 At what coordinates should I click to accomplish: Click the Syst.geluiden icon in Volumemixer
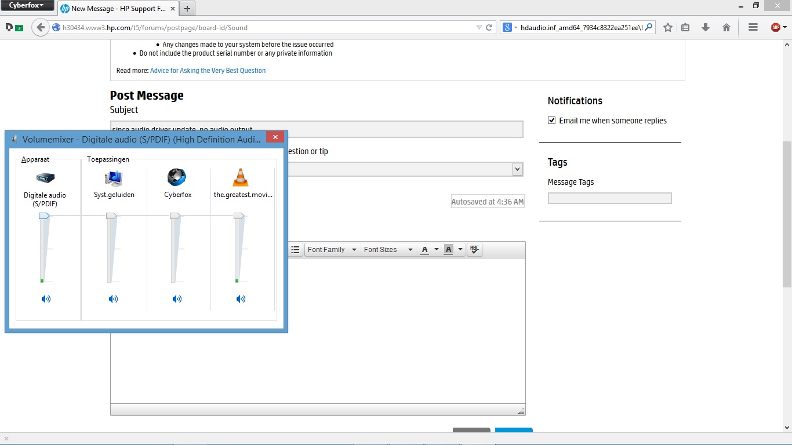[114, 177]
